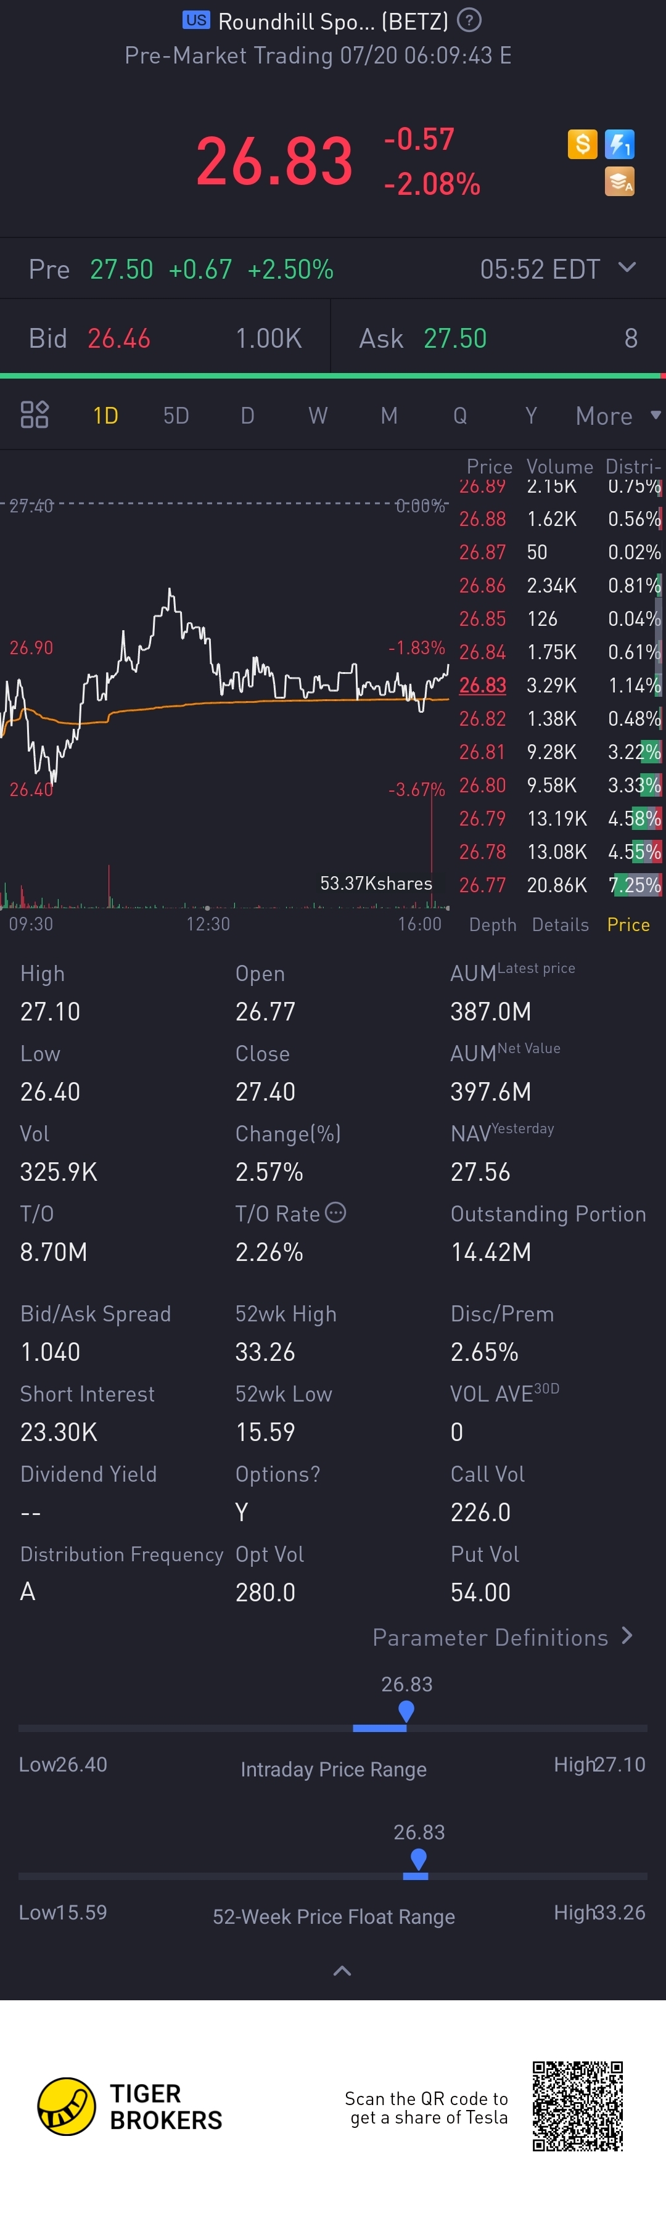Select the W weekly chart tab
The width and height of the screenshot is (666, 2213).
pos(318,416)
